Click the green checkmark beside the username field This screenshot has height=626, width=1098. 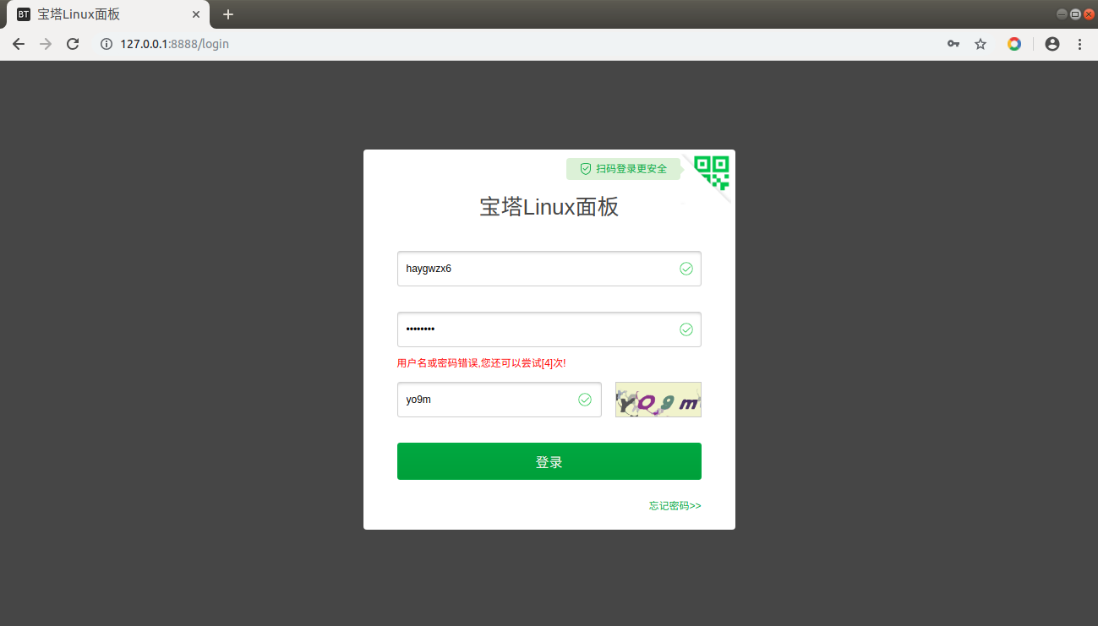click(686, 269)
